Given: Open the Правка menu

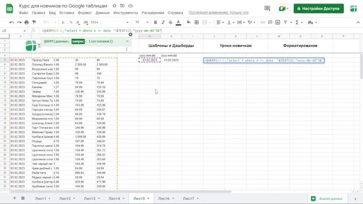Looking at the screenshot, I should [x=39, y=12].
